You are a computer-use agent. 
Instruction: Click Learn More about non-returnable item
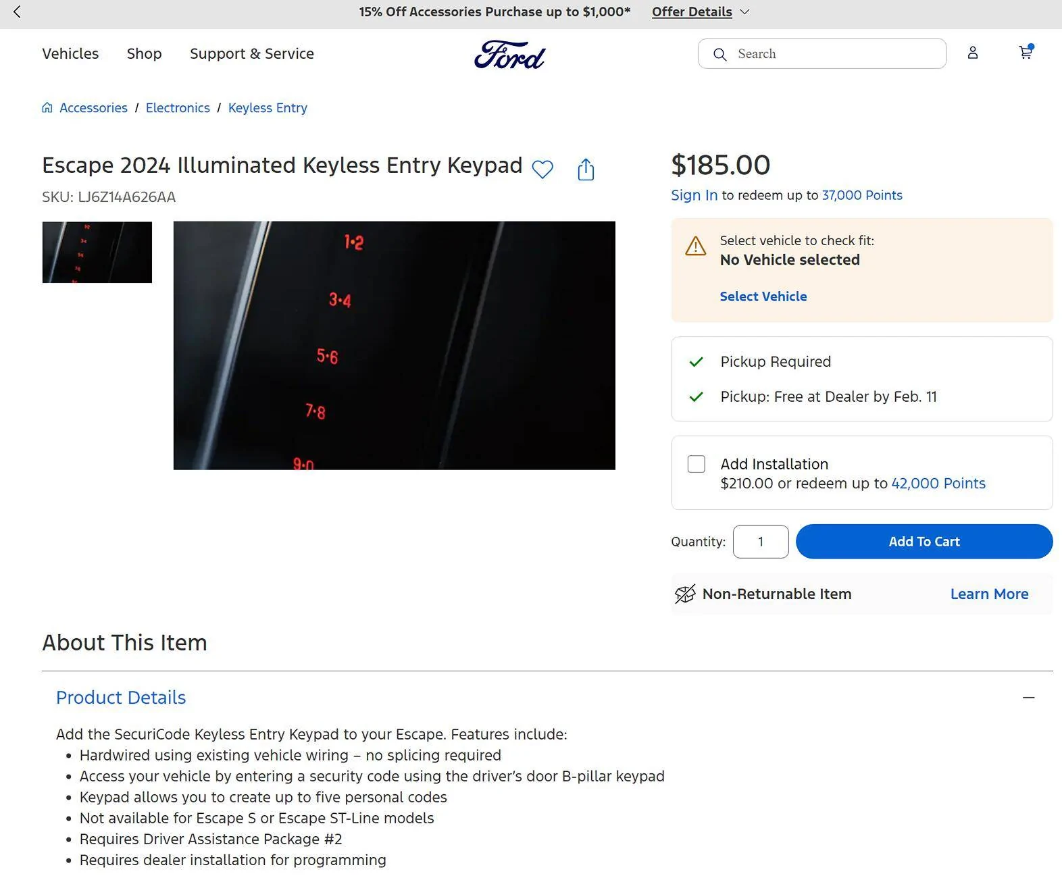(x=989, y=594)
